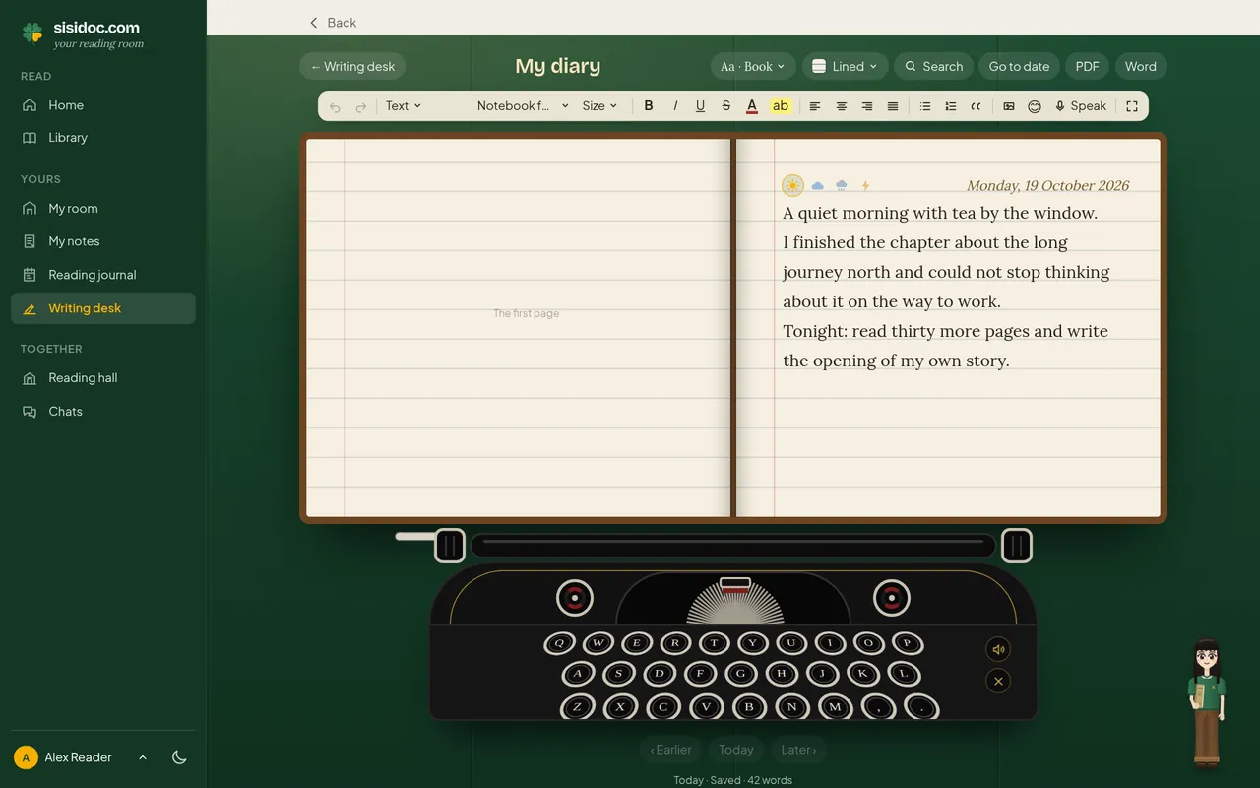Enter fullscreen writing mode
The width and height of the screenshot is (1260, 788).
point(1132,106)
